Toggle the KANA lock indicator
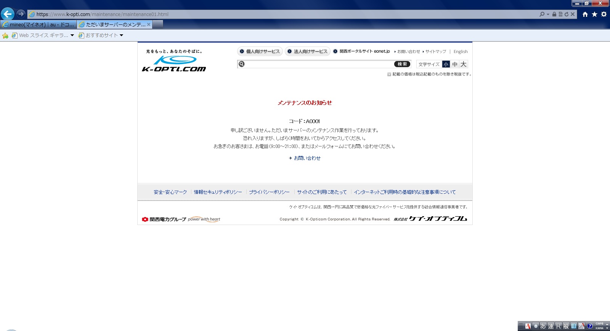Viewport: 610px width, 331px height. pos(600,328)
